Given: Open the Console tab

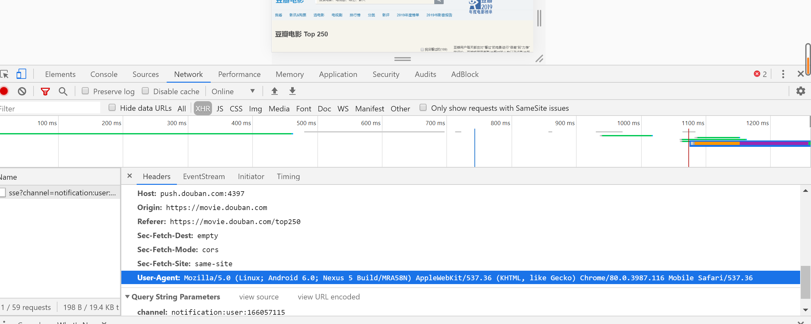Looking at the screenshot, I should tap(104, 74).
